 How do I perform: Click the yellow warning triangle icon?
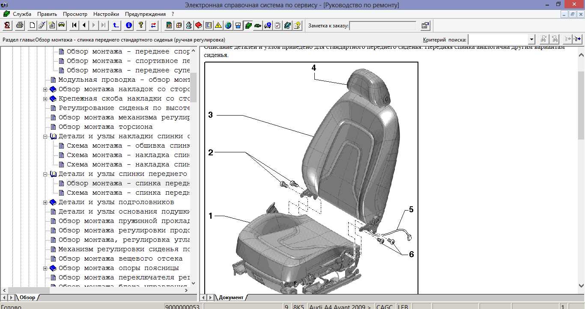click(218, 25)
